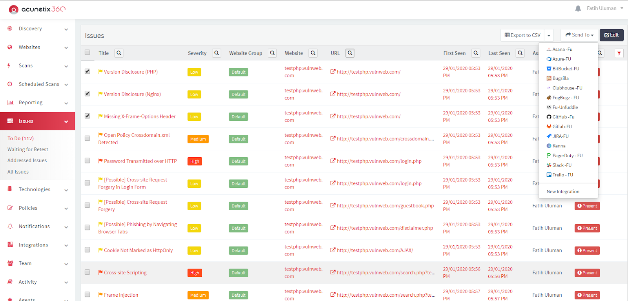Check Open Policy Crossdomain.xml Detected checkbox
This screenshot has height=301, width=628.
pos(88,138)
